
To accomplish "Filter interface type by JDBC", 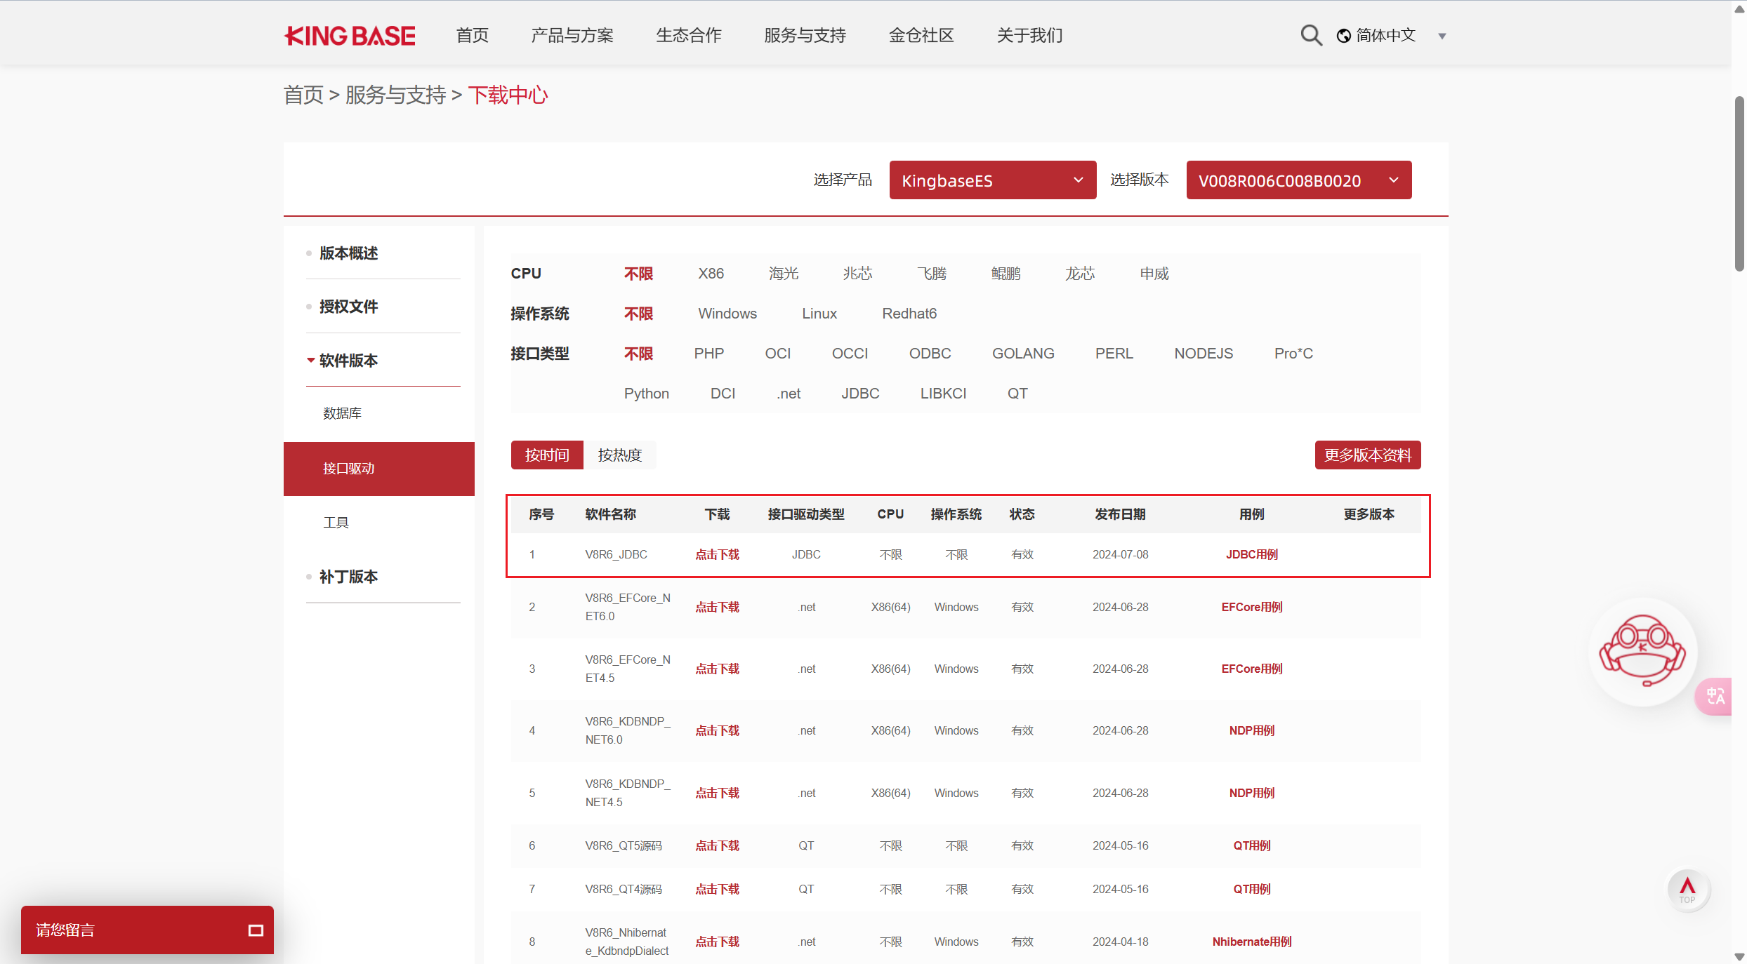I will click(860, 394).
